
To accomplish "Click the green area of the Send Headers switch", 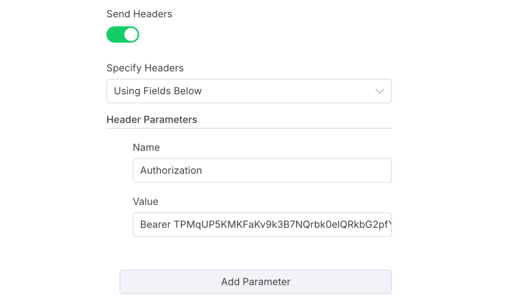I will coord(115,35).
